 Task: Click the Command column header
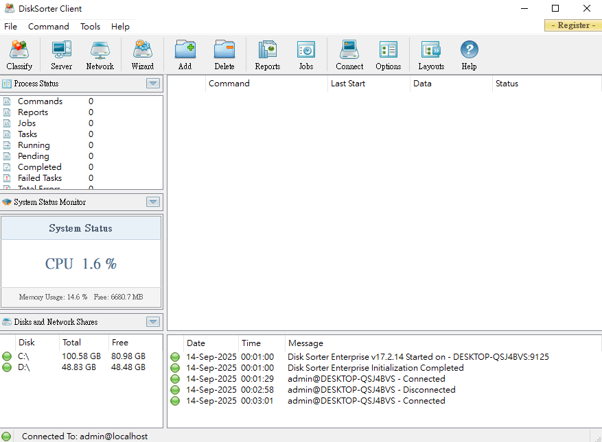pos(266,84)
